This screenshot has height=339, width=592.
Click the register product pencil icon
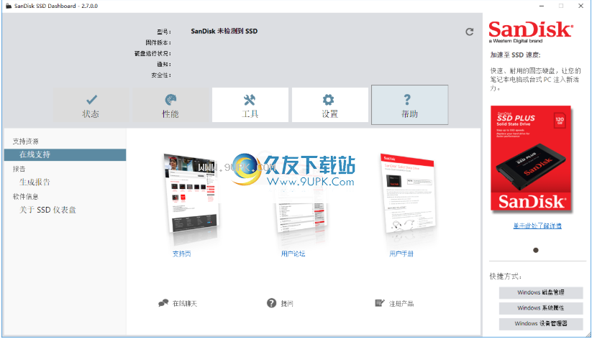coord(379,303)
